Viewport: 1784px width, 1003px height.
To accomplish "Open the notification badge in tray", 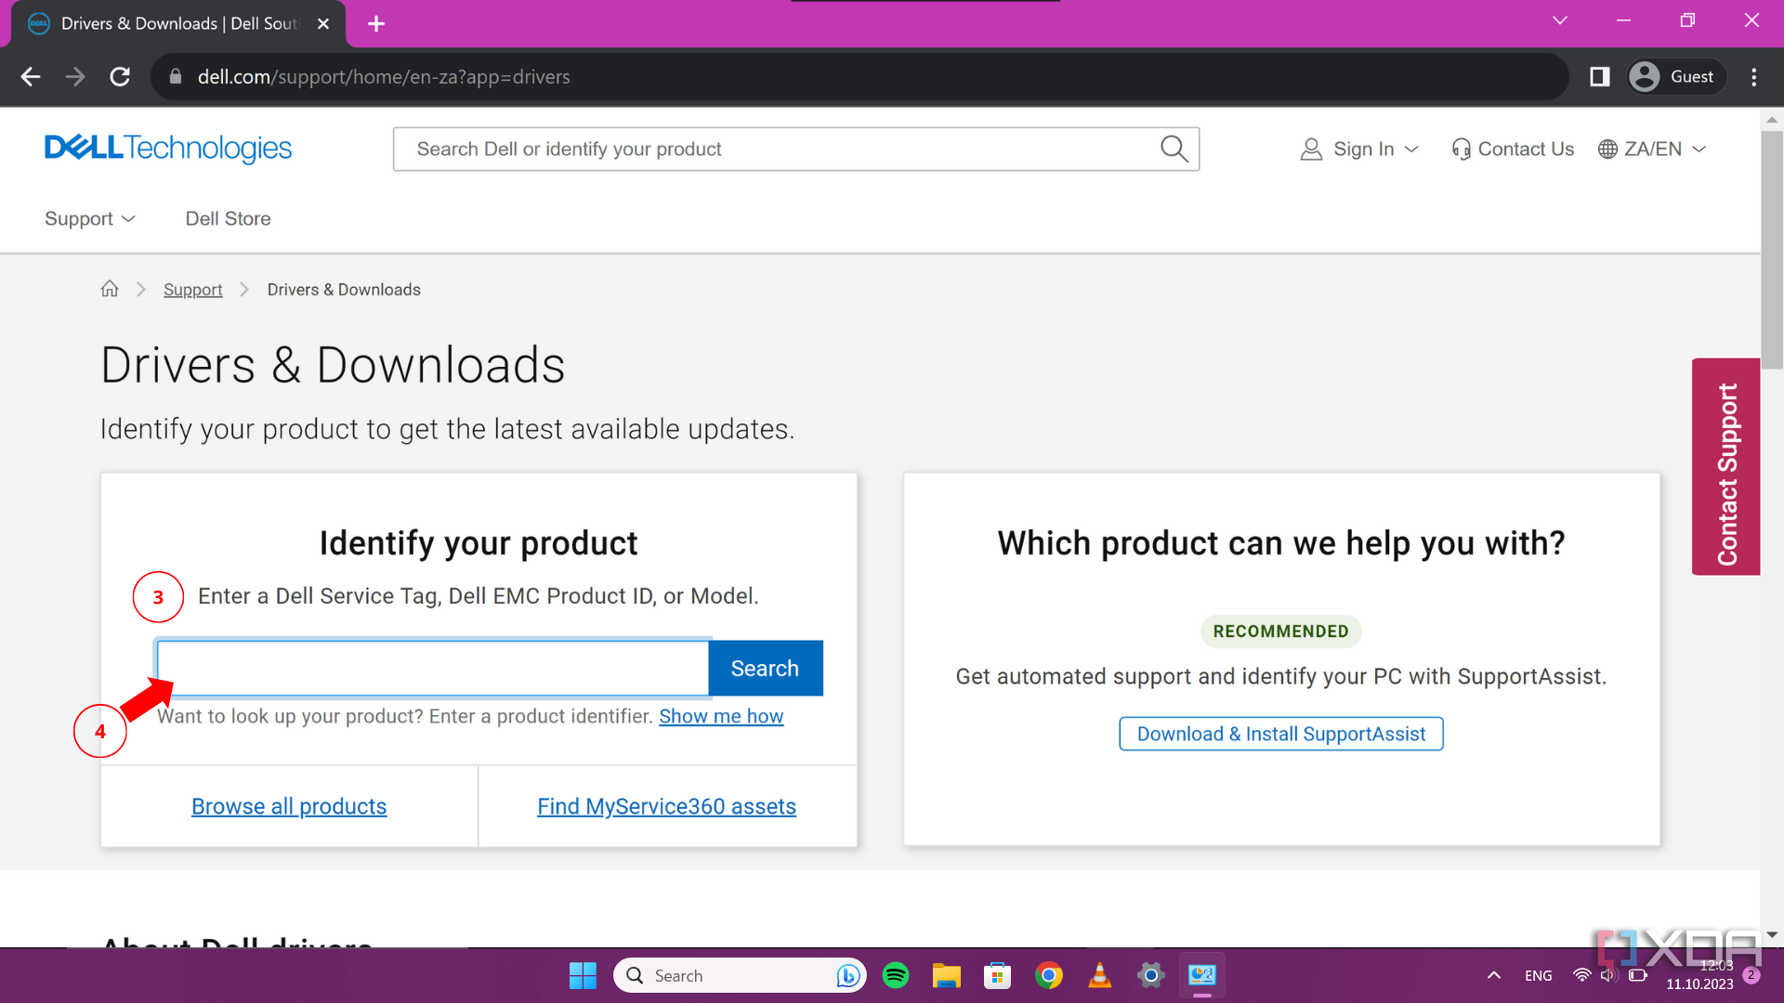I will coord(1751,975).
